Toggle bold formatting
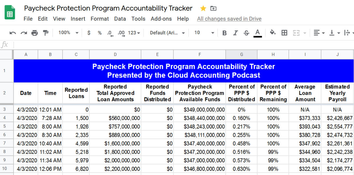 point(224,33)
